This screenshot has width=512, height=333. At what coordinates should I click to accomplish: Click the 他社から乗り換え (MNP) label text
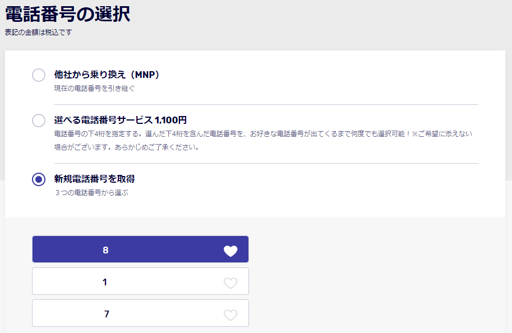coord(107,75)
